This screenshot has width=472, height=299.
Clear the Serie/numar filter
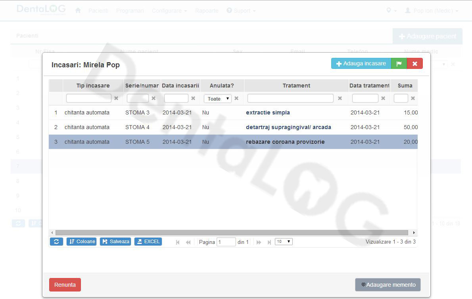153,98
